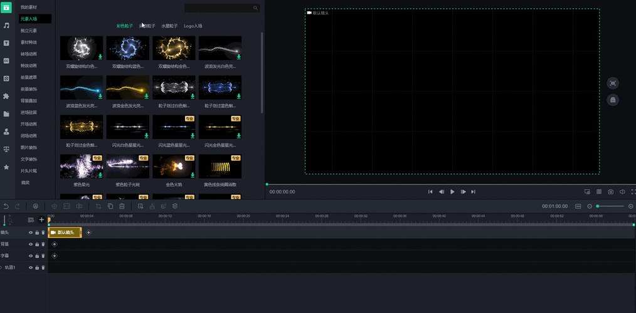Jump to the start of the timeline

pos(430,192)
